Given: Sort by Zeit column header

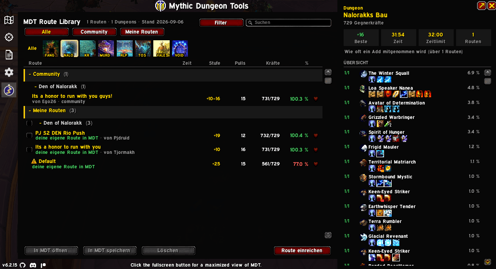Looking at the screenshot, I should point(187,63).
